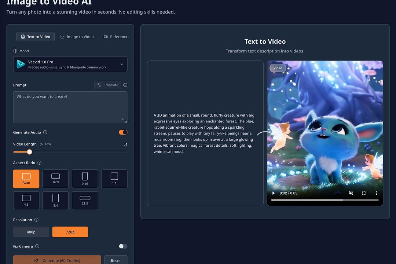The image size is (396, 264).
Task: Open the Prompt info tooltip icon
Action: (125, 85)
